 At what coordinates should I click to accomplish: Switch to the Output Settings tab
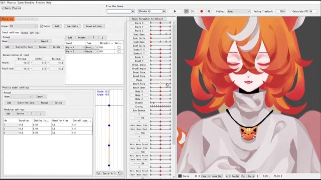30,32
